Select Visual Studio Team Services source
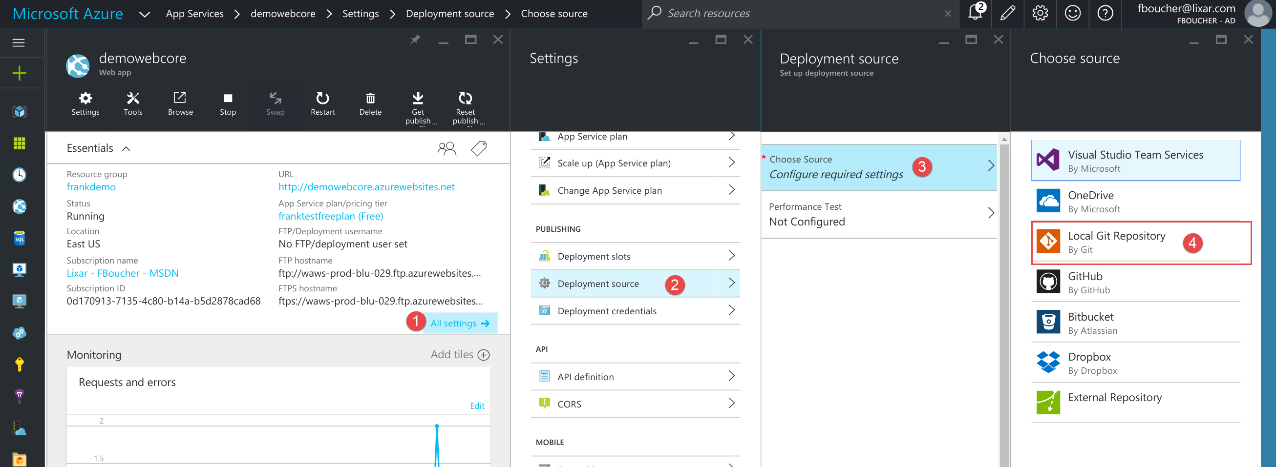 coord(1135,161)
